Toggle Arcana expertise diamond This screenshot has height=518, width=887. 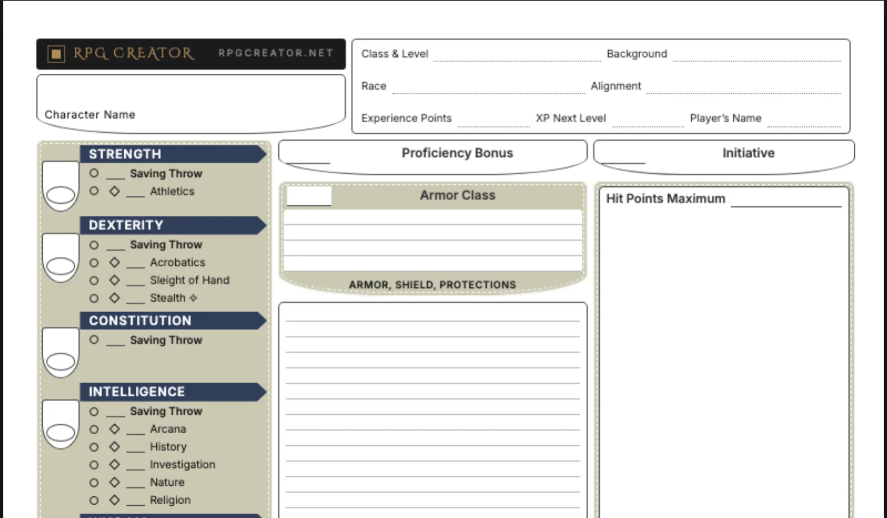click(114, 429)
